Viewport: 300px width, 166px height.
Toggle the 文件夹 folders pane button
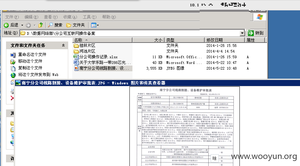pos(75,25)
